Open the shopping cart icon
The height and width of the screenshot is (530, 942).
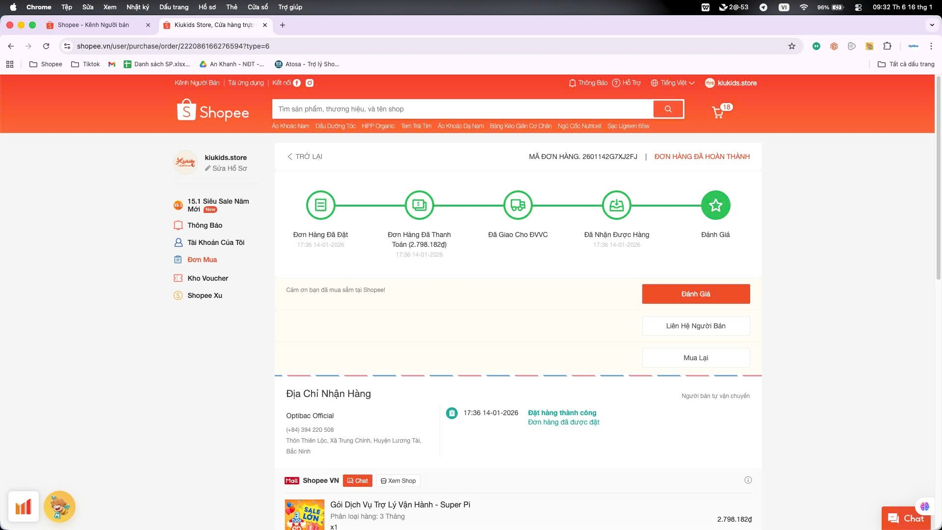coord(718,112)
